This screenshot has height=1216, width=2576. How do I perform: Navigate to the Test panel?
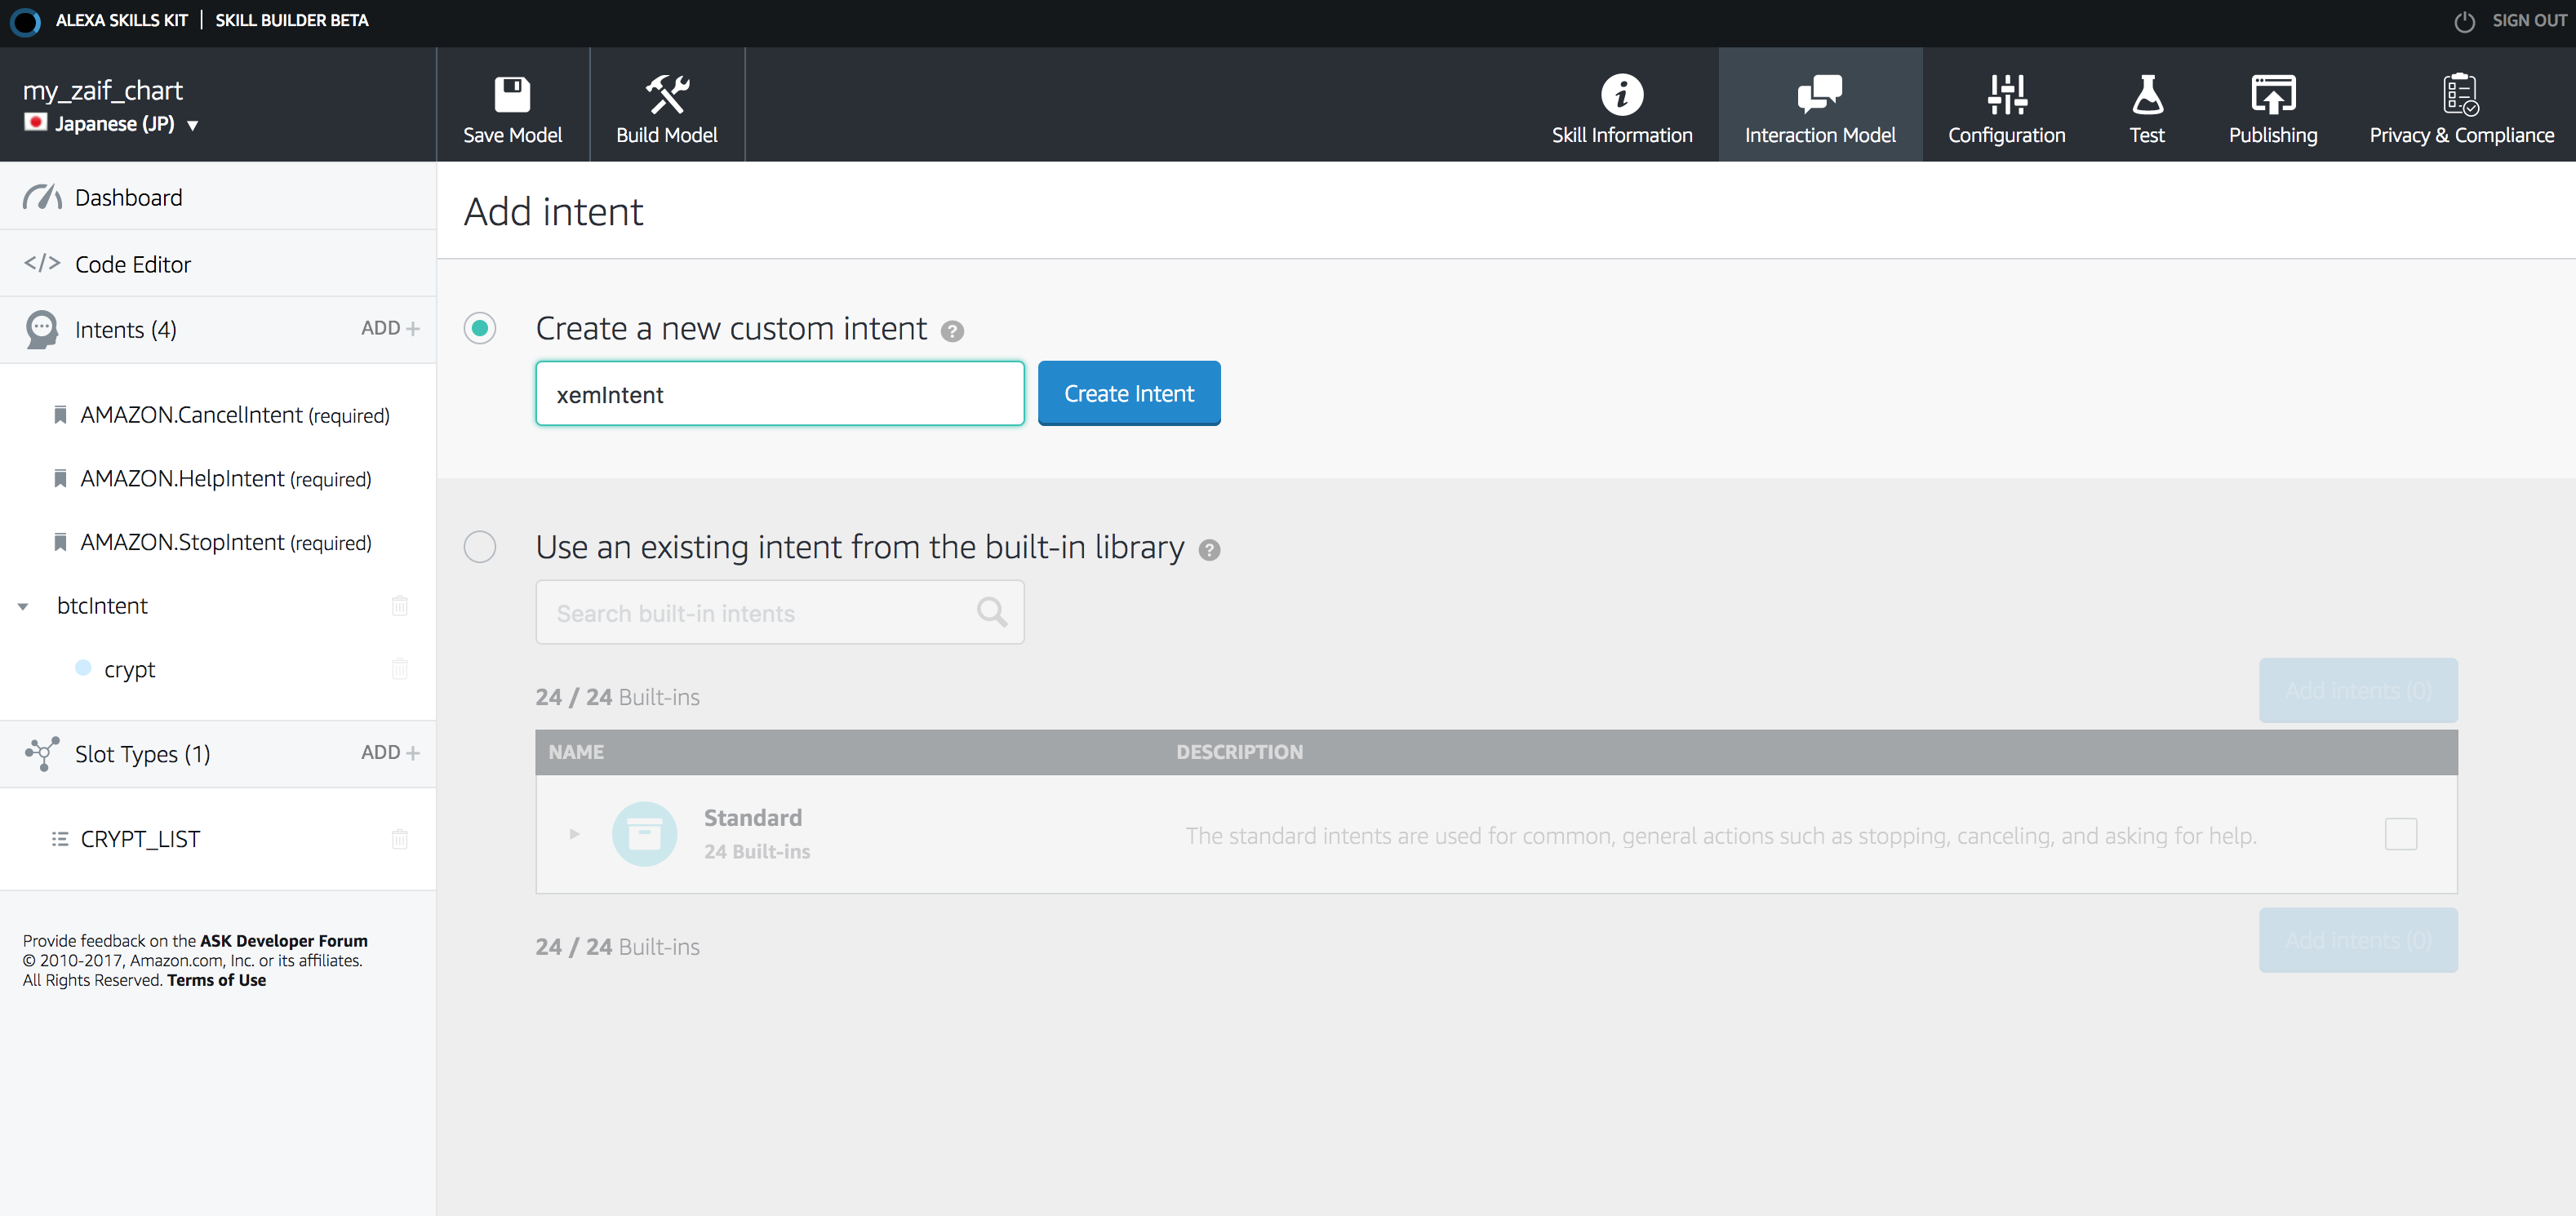point(2147,105)
